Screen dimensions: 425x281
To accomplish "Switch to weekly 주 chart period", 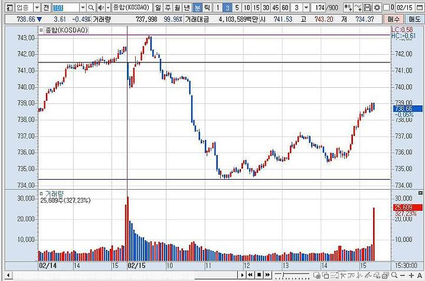I will 168,8.
